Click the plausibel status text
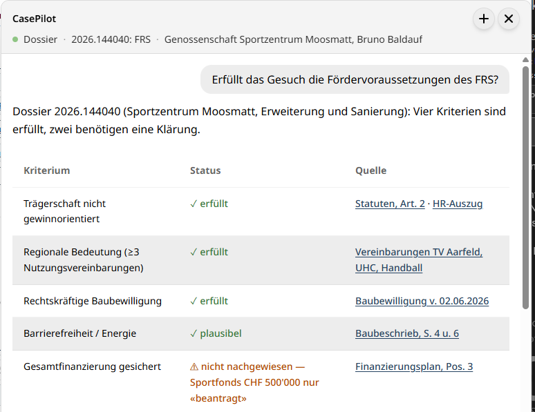This screenshot has height=412, width=535. pos(216,333)
